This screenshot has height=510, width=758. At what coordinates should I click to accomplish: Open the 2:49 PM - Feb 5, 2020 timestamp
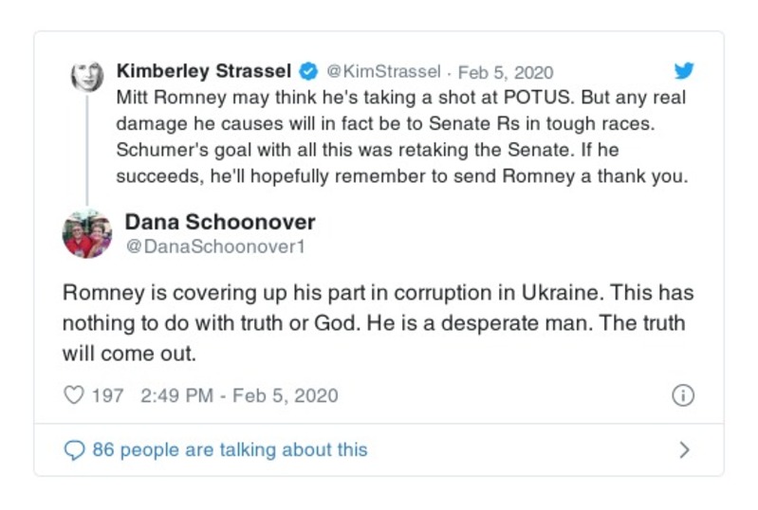pos(238,395)
